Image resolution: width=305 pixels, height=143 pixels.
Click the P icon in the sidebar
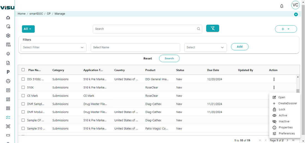[x=8, y=72]
